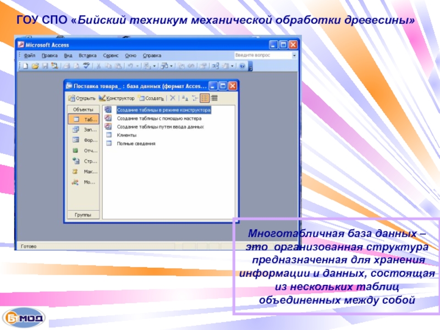Open the Undo dropdown arrow
The width and height of the screenshot is (440, 330).
pyautogui.click(x=137, y=66)
